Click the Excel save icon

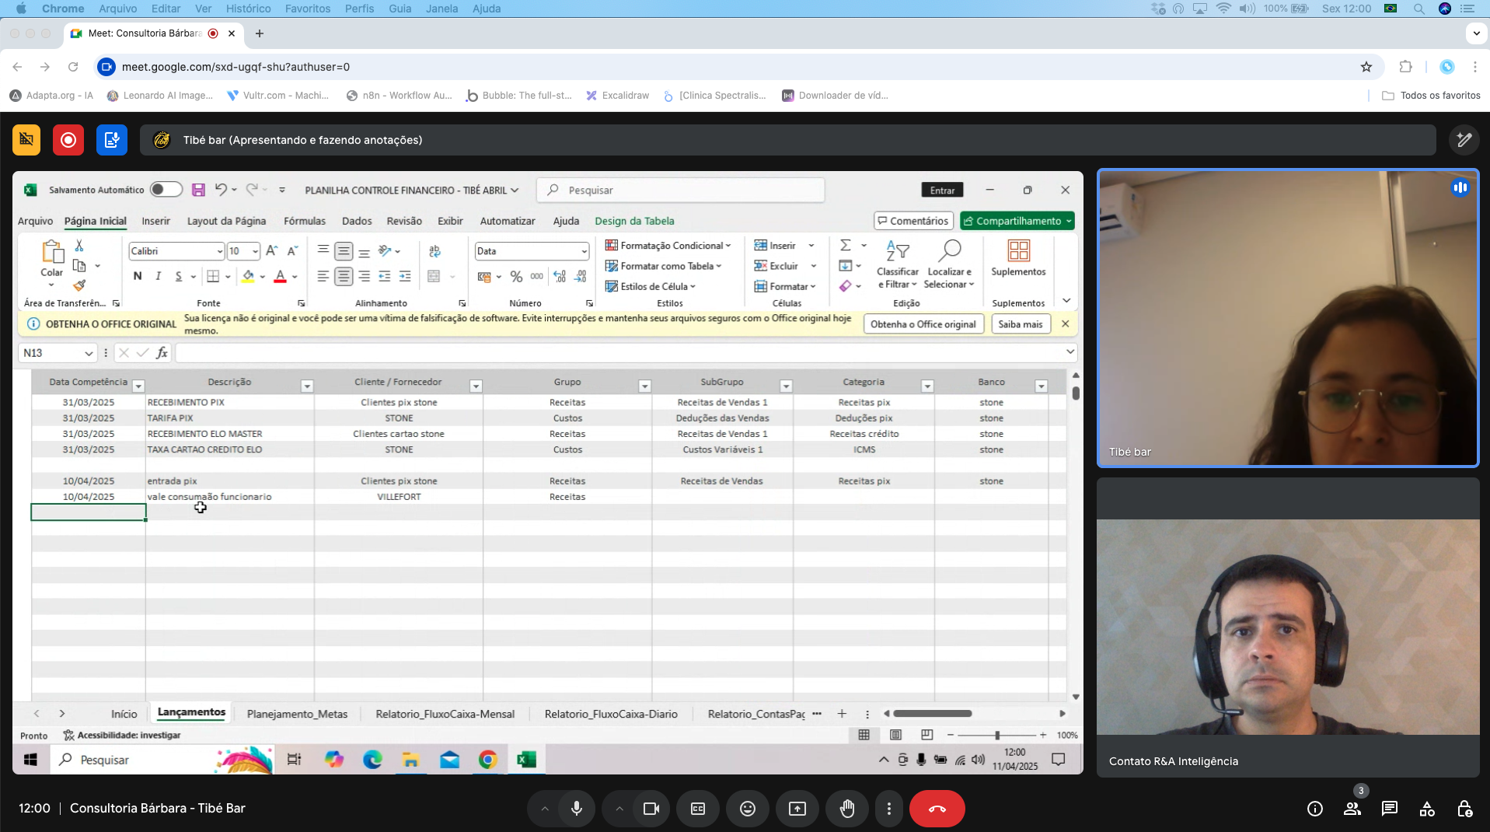198,190
